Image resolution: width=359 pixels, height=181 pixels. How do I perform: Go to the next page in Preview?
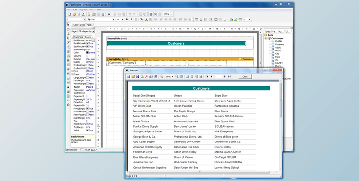(x=225, y=76)
